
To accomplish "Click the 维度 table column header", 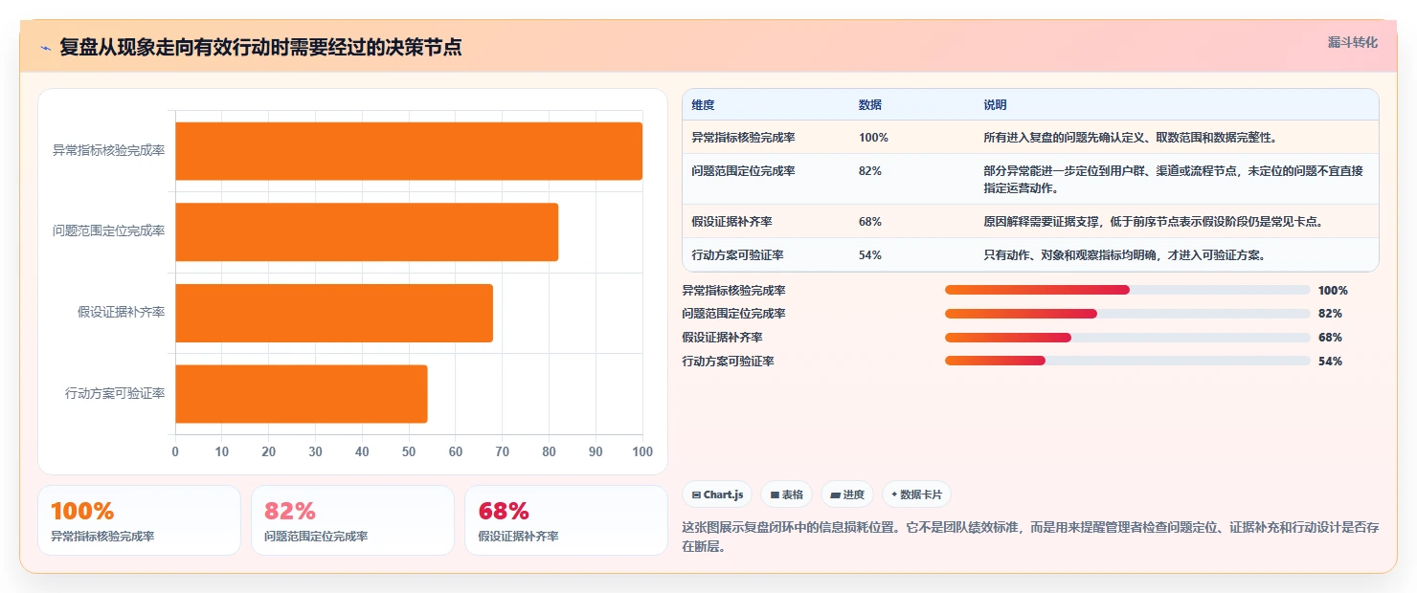I will pyautogui.click(x=703, y=105).
